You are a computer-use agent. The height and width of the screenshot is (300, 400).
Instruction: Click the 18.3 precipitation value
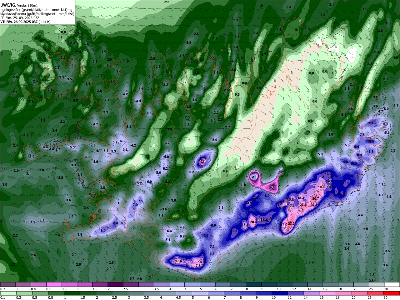pyautogui.click(x=301, y=198)
